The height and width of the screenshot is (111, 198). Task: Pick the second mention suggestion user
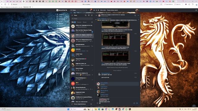pos(118,88)
